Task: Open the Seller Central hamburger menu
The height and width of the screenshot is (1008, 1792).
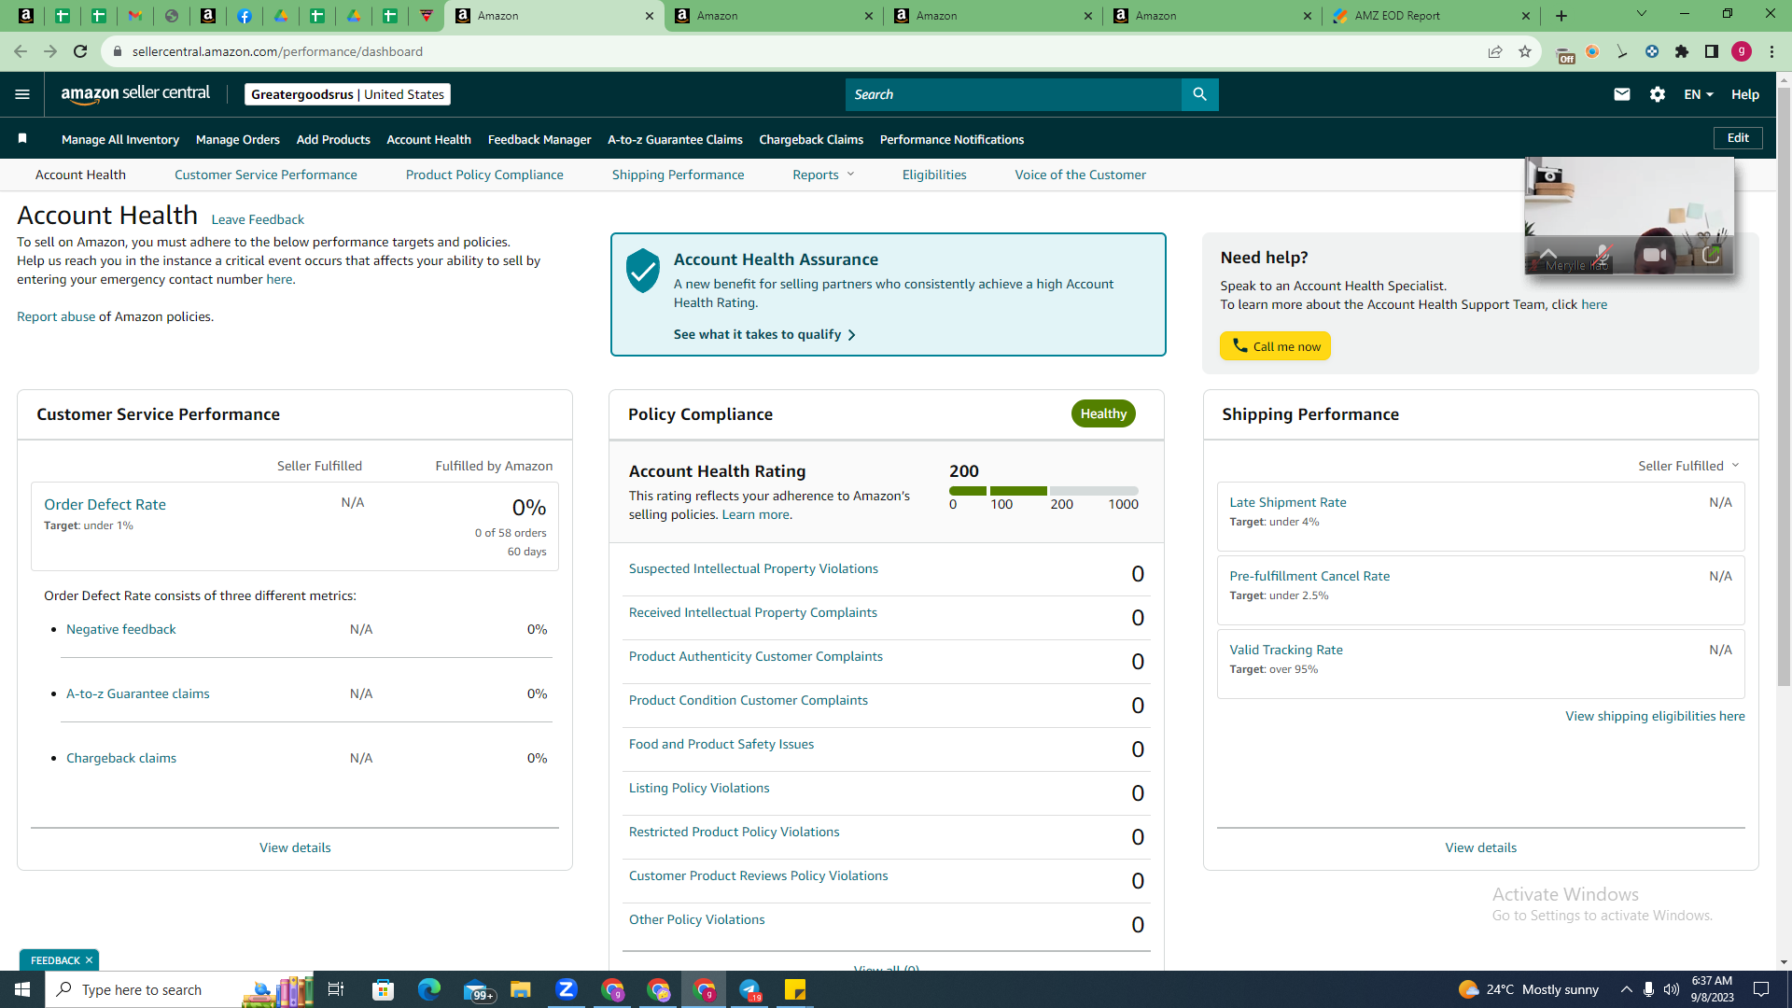Action: (22, 94)
